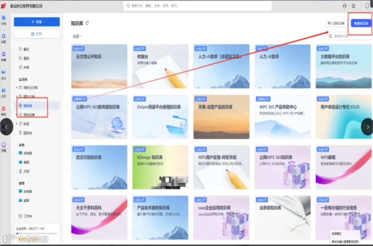Expand 标签 tree arrow
Image resolution: width=373 pixels, height=246 pixels.
click(17, 124)
